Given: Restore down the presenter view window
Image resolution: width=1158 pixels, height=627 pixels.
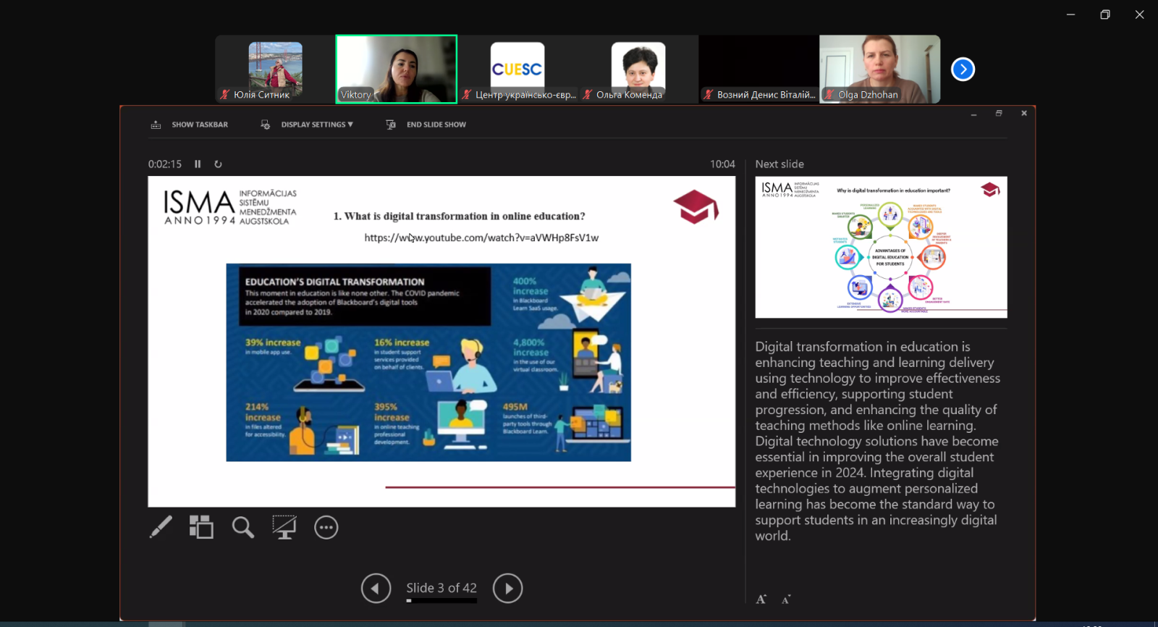Looking at the screenshot, I should pos(999,114).
